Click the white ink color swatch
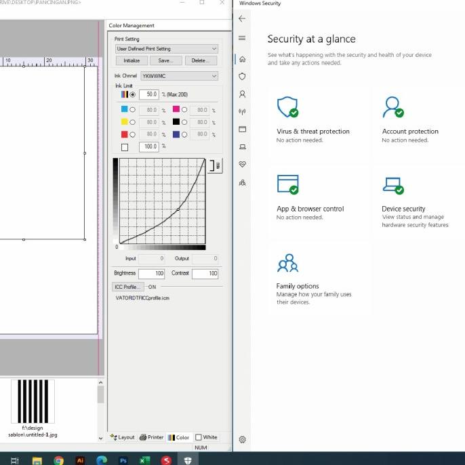465x465 pixels. (x=124, y=147)
